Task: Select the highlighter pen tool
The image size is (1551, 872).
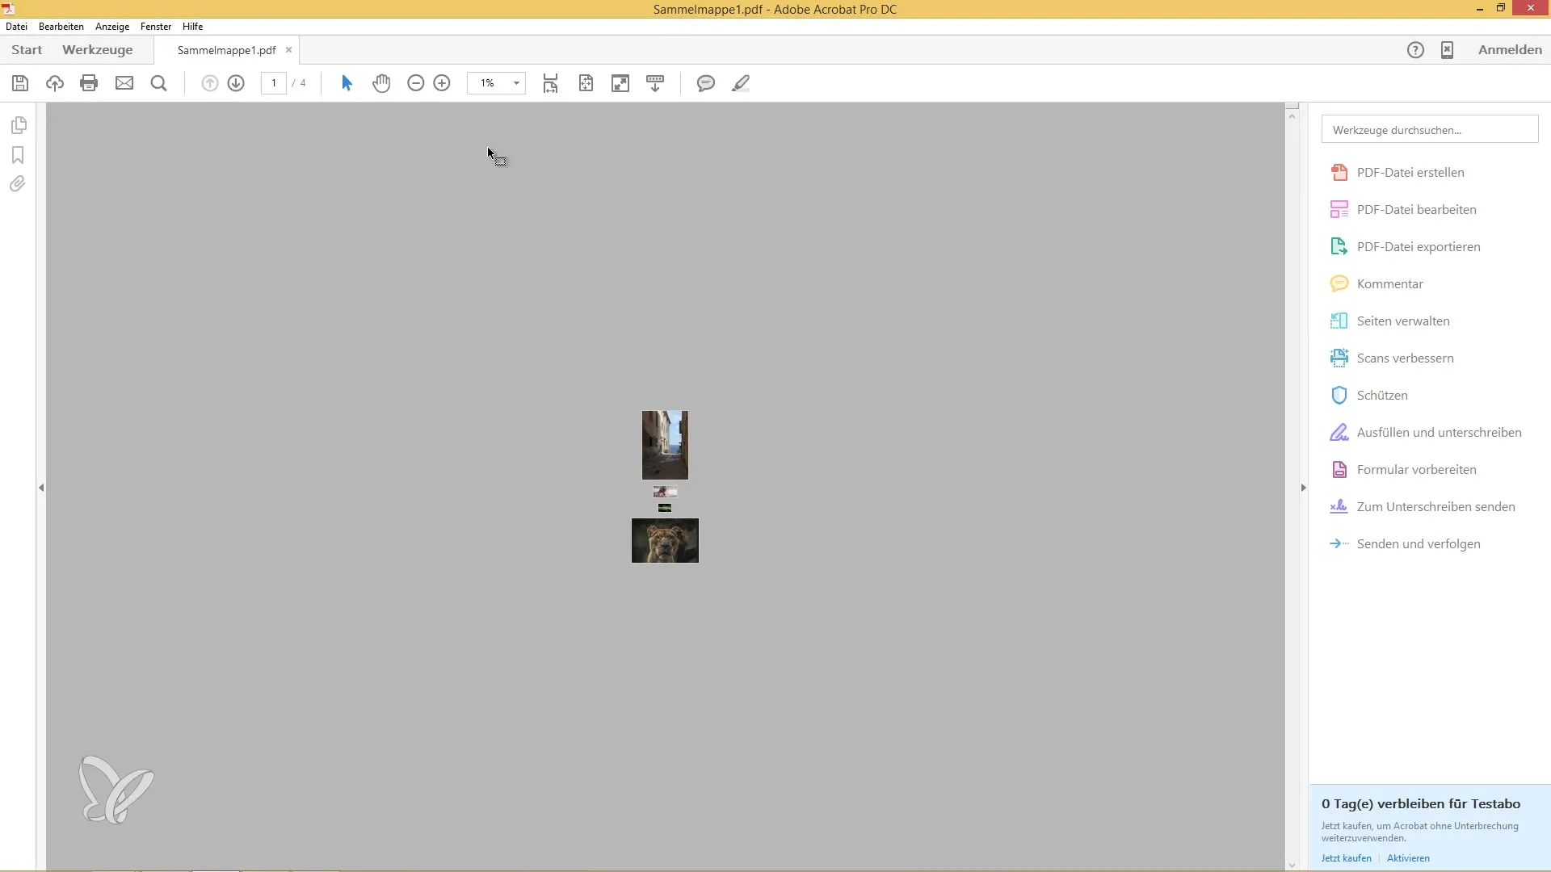Action: (x=741, y=83)
